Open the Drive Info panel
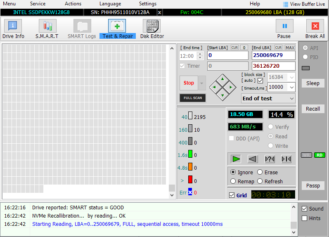 13,29
